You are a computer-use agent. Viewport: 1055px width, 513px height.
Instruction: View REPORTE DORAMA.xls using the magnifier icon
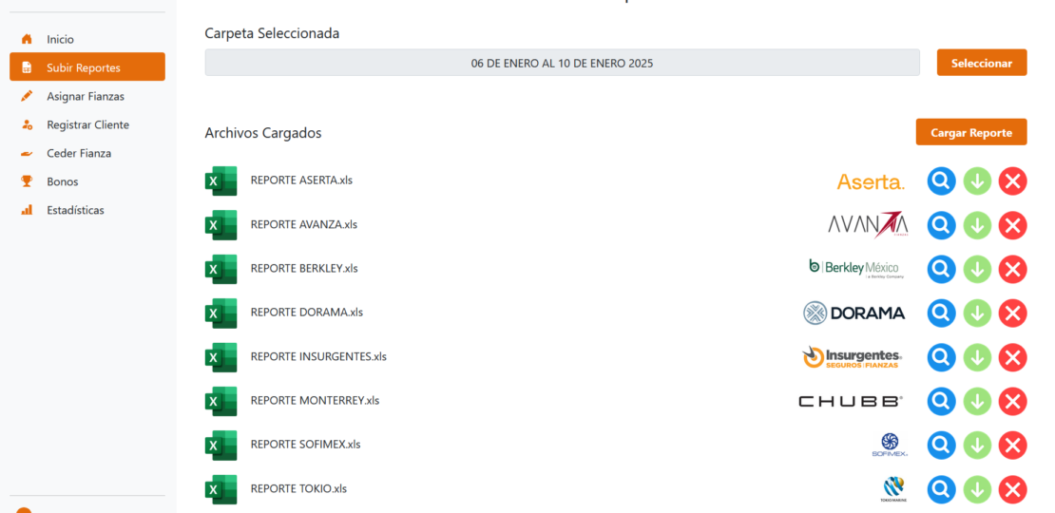(x=941, y=313)
